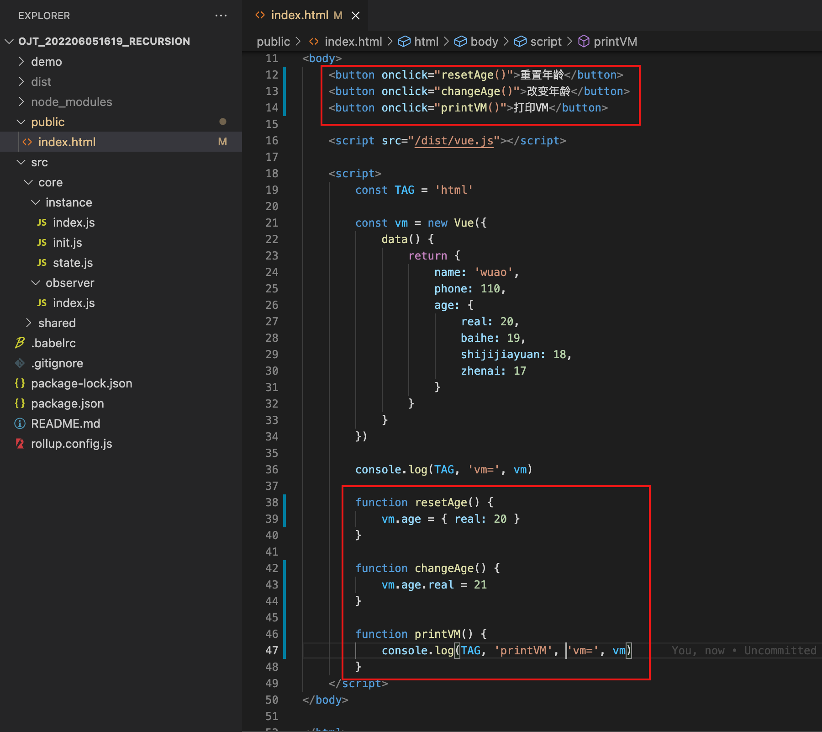The height and width of the screenshot is (732, 822).
Task: Click the 'shijijiayuan: 18' property line
Action: [516, 354]
